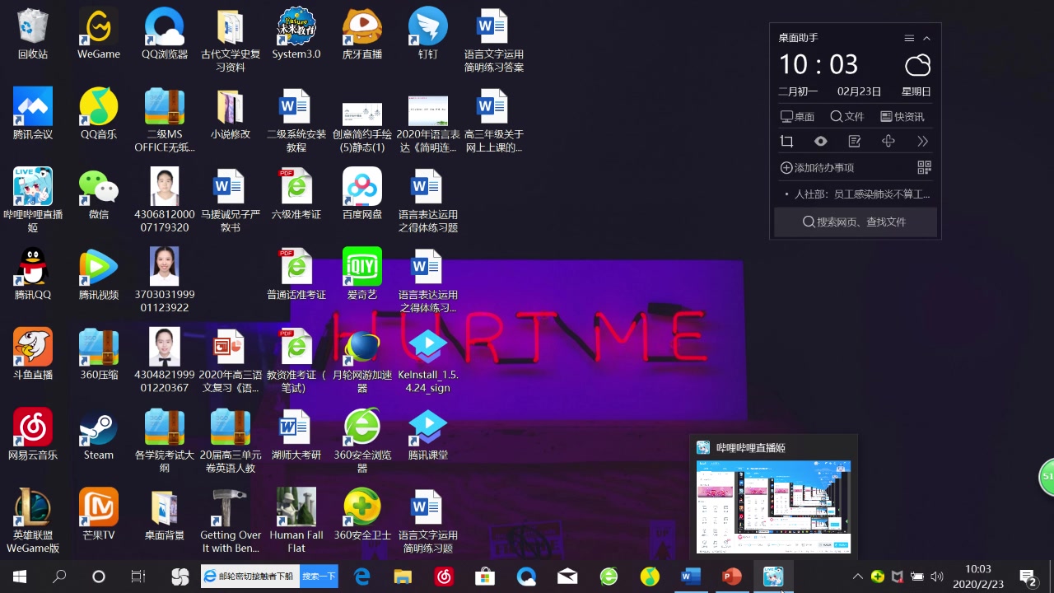
Task: Expand more tools double-arrow in 桌面助手
Action: (922, 142)
